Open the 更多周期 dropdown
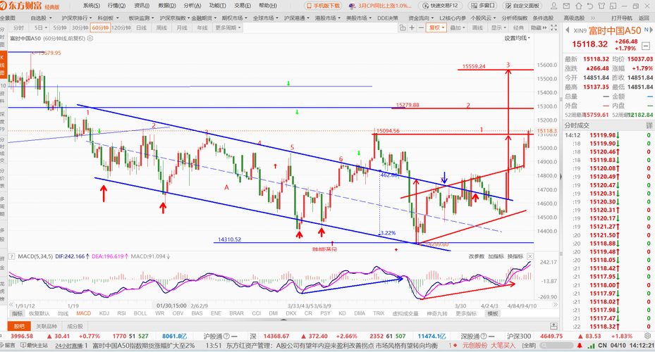Image resolution: width=655 pixels, height=352 pixels. coord(228,27)
